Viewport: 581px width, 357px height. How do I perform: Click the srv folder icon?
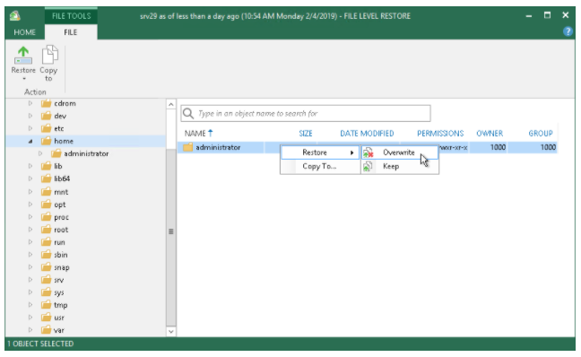point(46,280)
